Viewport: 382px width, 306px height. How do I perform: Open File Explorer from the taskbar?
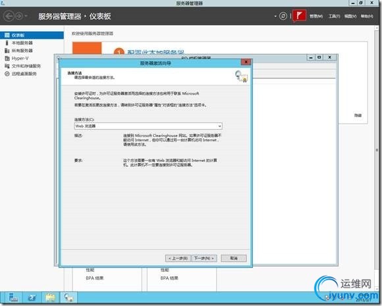coord(51,297)
